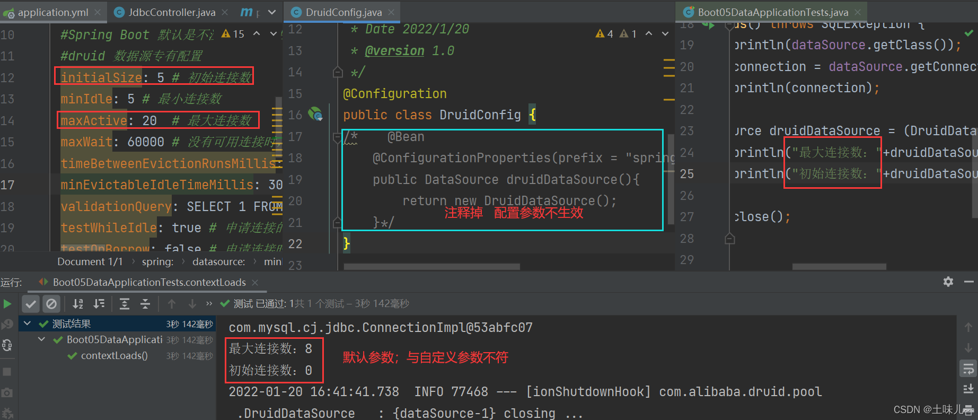Click scroll to end console icon

click(968, 389)
